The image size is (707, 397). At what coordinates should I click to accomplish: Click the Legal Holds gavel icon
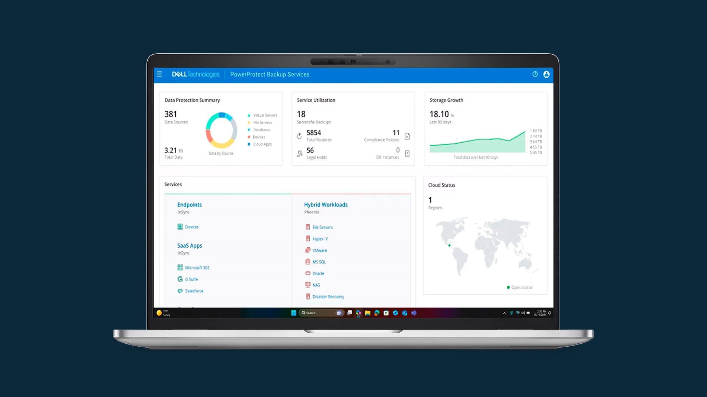(300, 154)
